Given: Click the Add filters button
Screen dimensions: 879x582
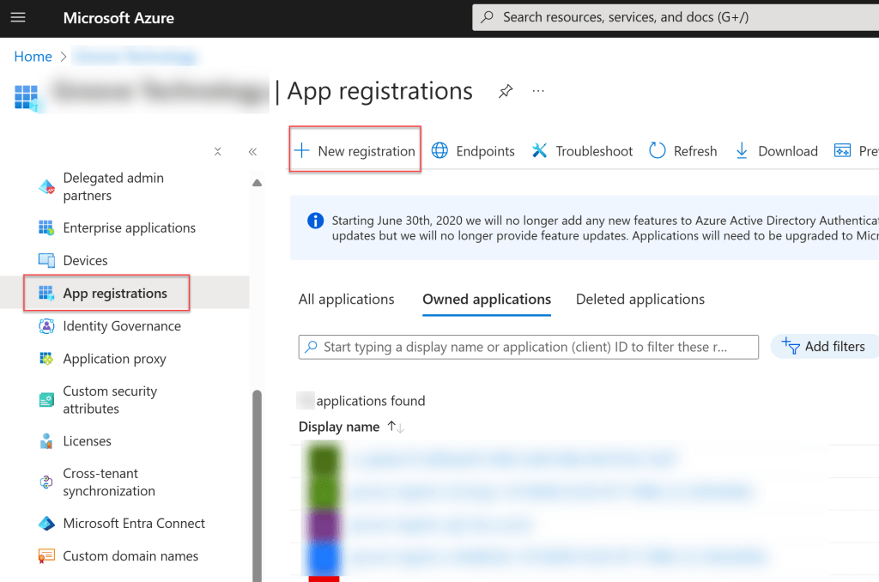Looking at the screenshot, I should coord(823,347).
